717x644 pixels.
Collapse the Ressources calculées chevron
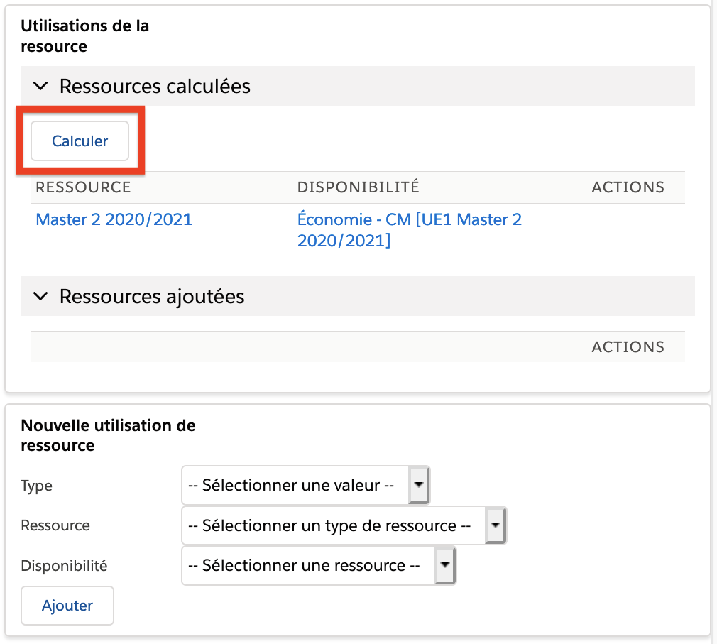pyautogui.click(x=41, y=86)
